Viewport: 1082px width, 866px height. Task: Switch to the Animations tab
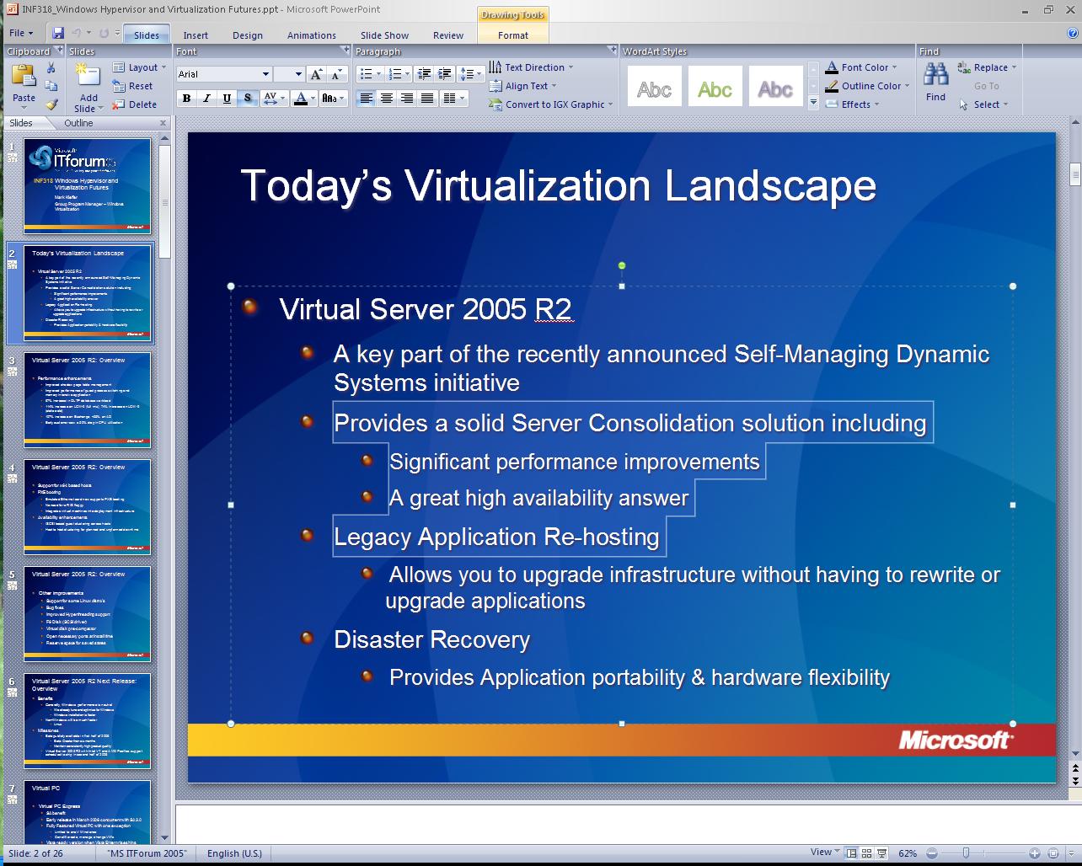(x=311, y=35)
